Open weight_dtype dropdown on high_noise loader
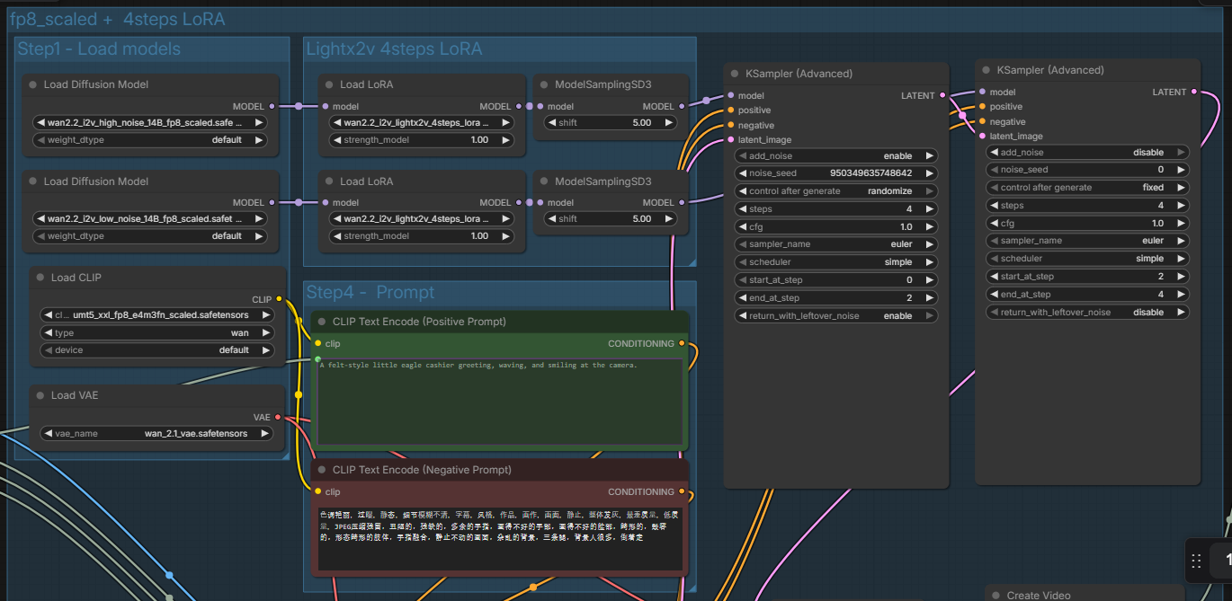Screen dimensions: 1232x601 (149, 140)
